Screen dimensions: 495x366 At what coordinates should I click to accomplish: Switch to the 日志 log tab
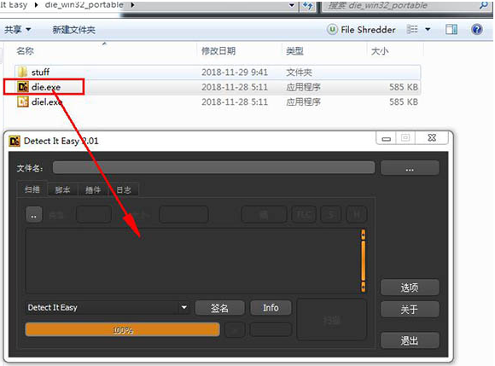(124, 189)
